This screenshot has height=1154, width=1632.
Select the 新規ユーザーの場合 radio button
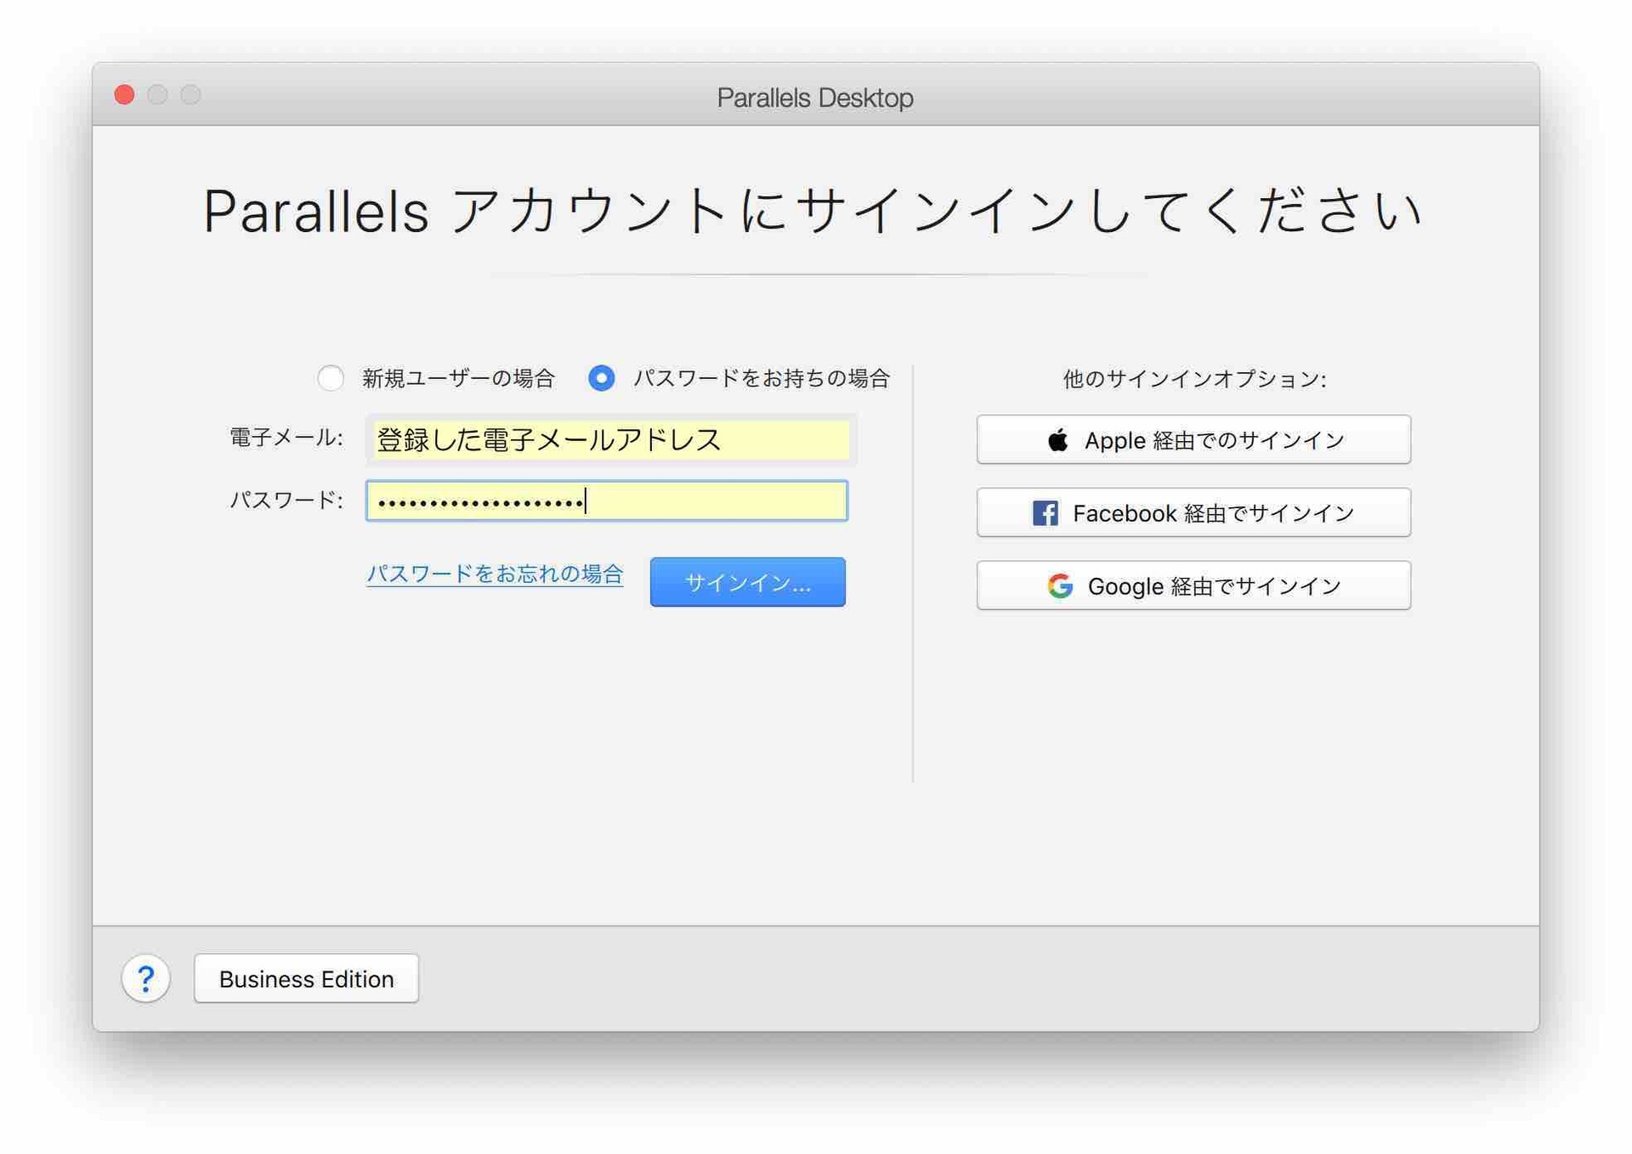[x=331, y=377]
